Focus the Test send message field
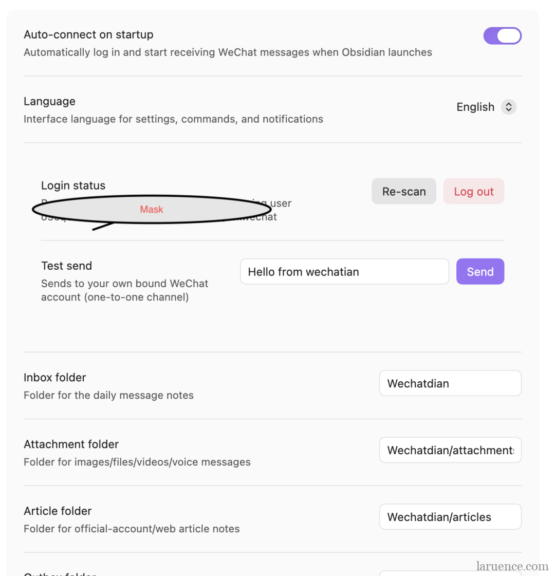Screen dimensions: 555x576 point(344,271)
